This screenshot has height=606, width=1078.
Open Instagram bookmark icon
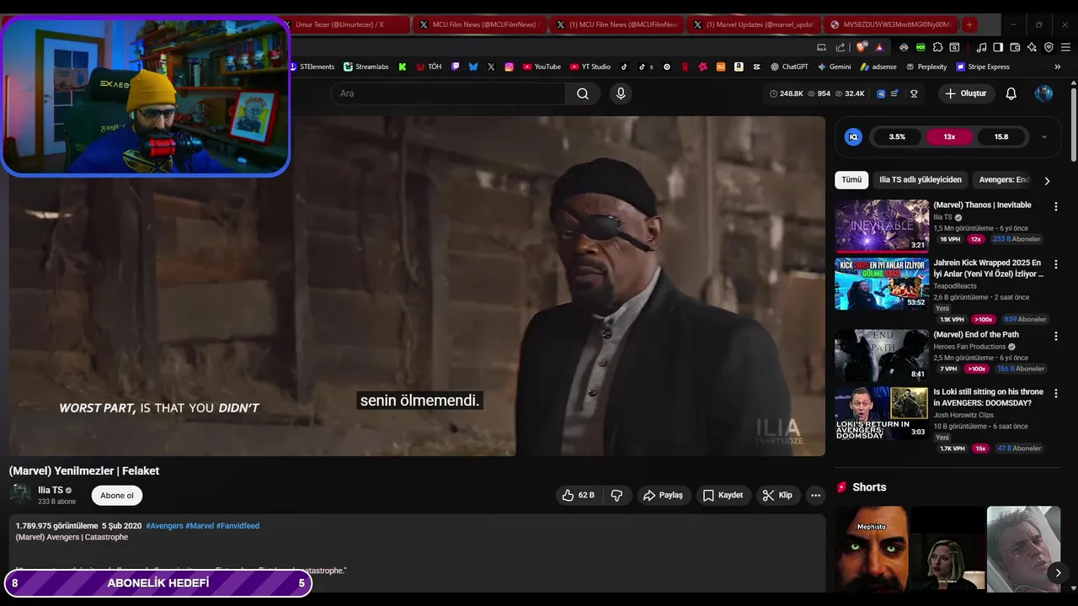[509, 66]
